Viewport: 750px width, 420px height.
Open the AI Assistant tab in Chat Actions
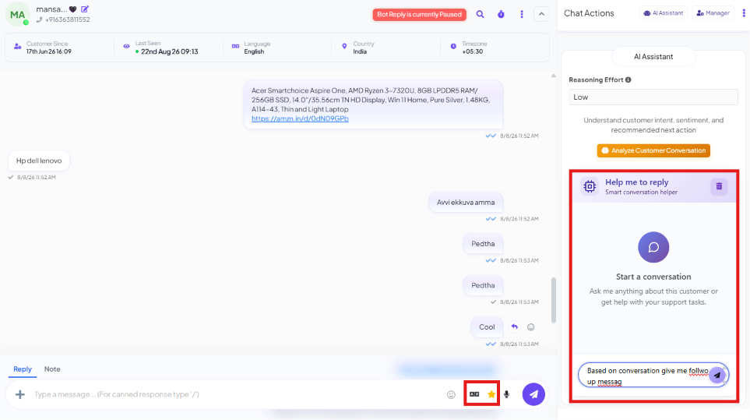click(x=664, y=13)
